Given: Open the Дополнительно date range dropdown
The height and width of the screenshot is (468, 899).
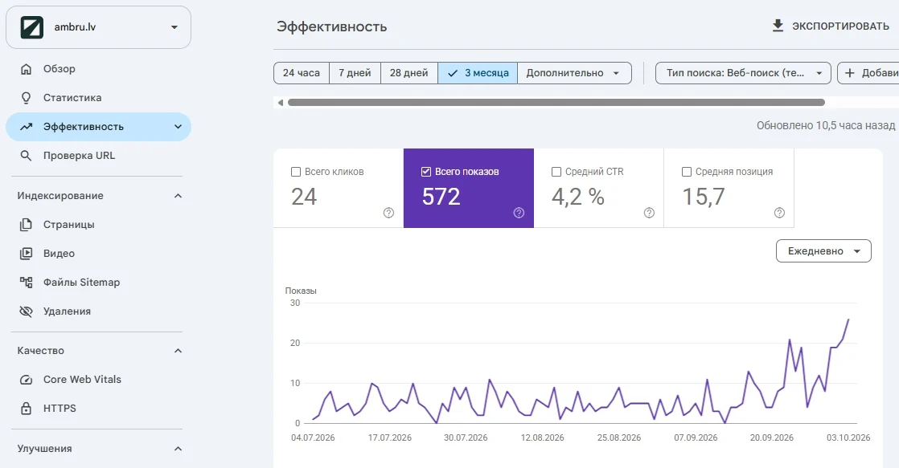Looking at the screenshot, I should [x=574, y=73].
